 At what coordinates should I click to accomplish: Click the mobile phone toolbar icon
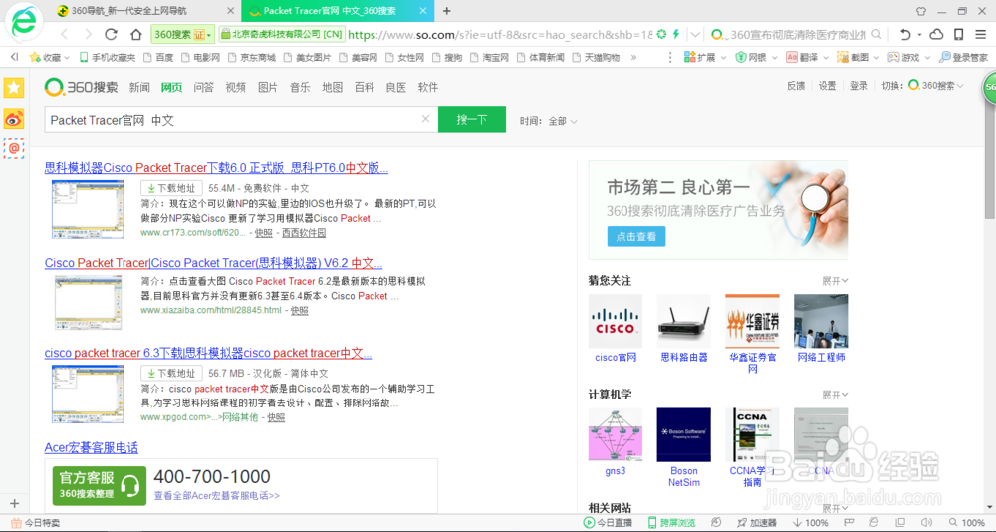[x=958, y=34]
